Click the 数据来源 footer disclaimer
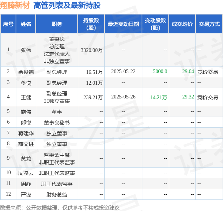This screenshot has height=211, width=223. pos(60,208)
